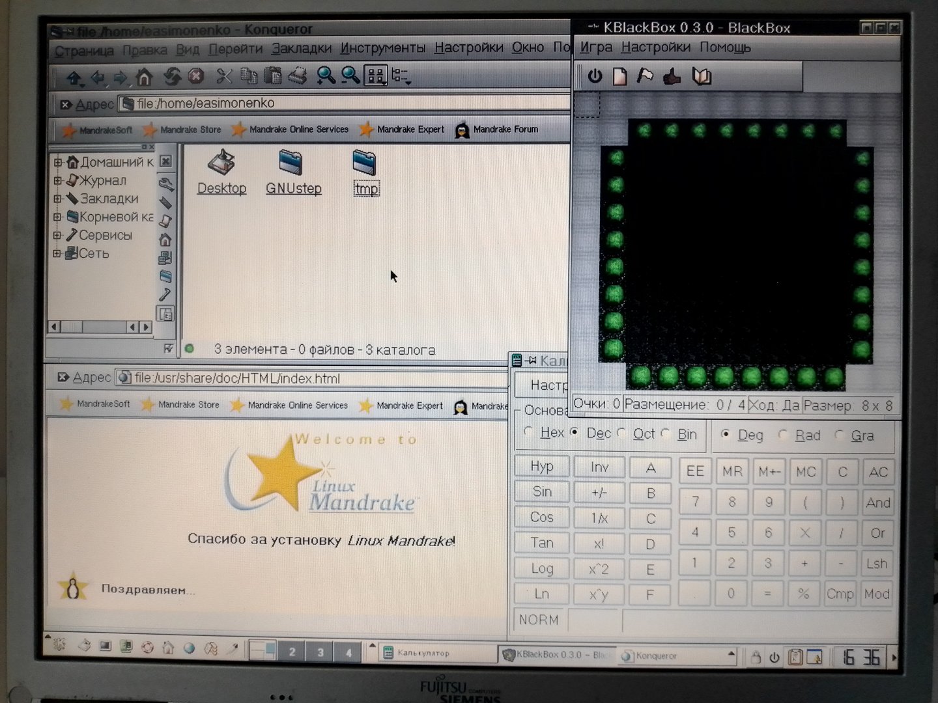Open the Инструменты menu in Konqueror
This screenshot has width=938, height=703.
click(x=383, y=48)
